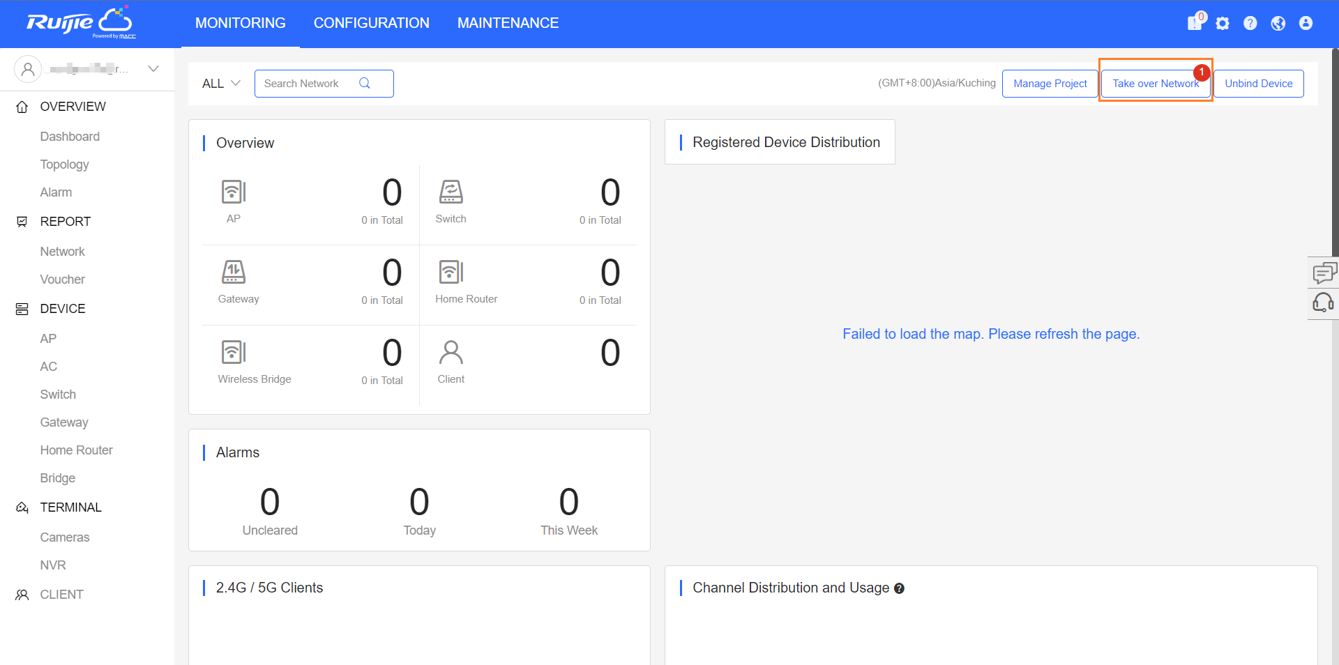Open Topology in the sidebar
Screen dimensions: 1339x665
64,165
